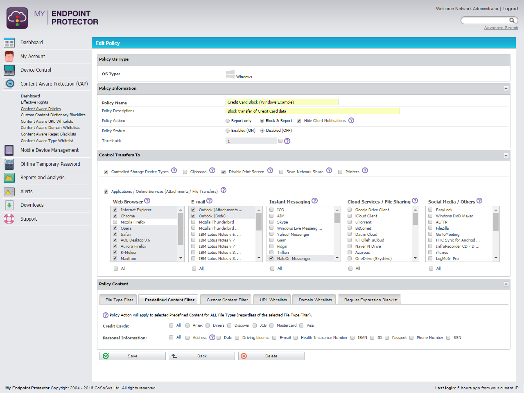
Task: Click Instant Messaging list scroll down arrow
Action: [x=337, y=258]
